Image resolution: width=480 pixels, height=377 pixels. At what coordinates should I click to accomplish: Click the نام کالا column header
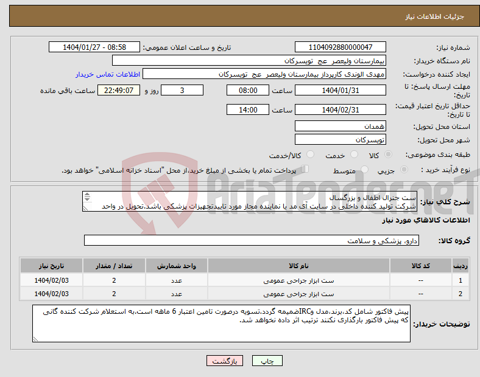click(x=298, y=266)
